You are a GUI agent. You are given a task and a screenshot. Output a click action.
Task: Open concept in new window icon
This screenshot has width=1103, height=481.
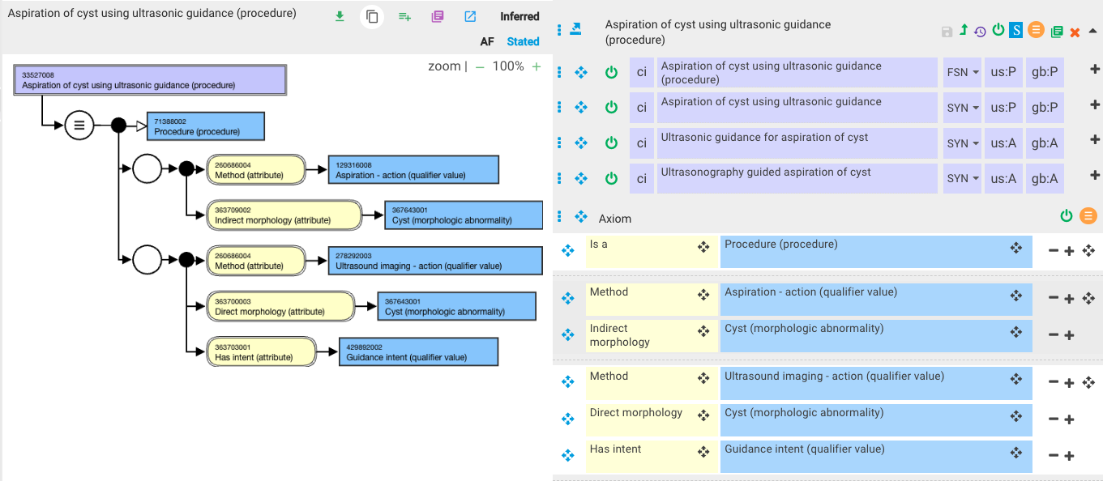(470, 16)
